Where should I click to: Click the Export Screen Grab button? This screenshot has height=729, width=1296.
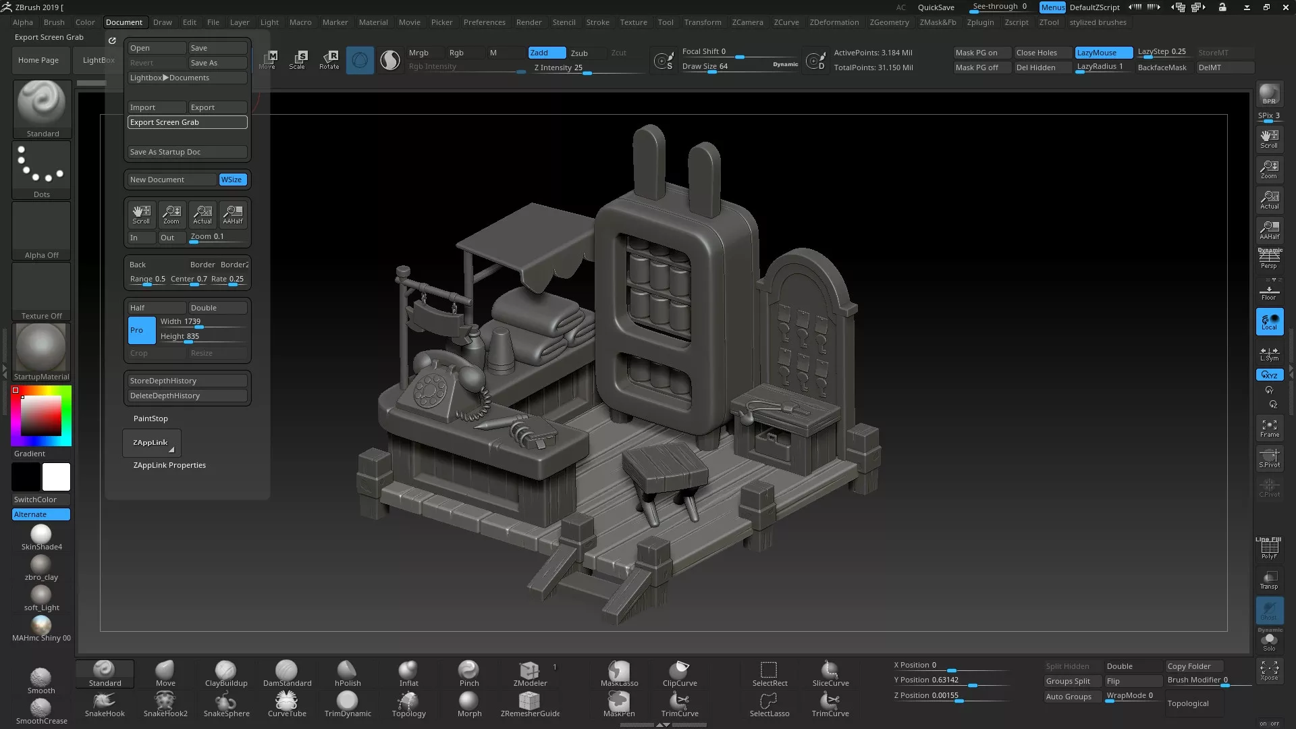187,122
